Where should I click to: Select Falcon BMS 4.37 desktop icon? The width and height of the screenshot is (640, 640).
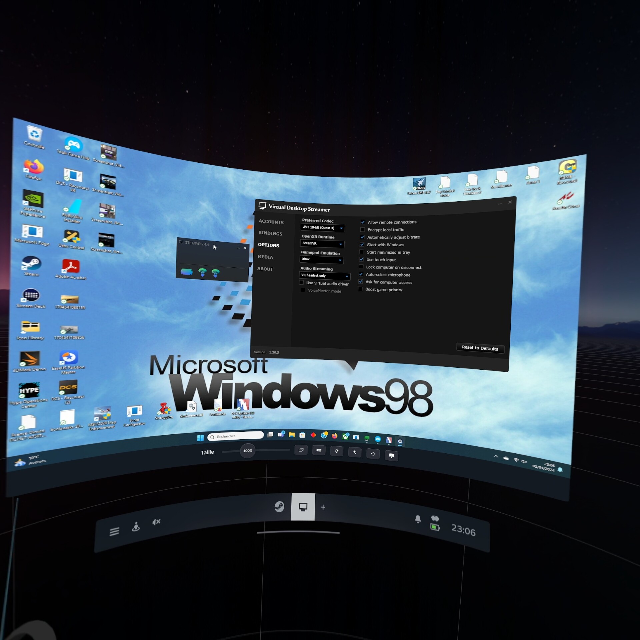[x=419, y=186]
